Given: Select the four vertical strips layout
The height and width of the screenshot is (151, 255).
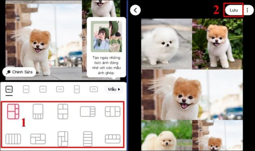Looking at the screenshot, I should tap(13, 139).
